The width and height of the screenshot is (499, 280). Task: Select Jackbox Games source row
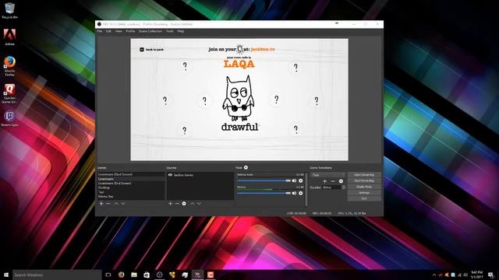pos(200,175)
